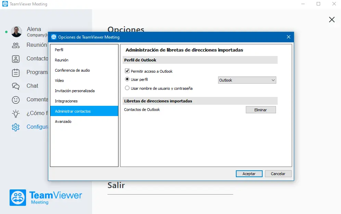The image size is (341, 214).
Task: Open Invitación personalizada settings
Action: coord(84,91)
